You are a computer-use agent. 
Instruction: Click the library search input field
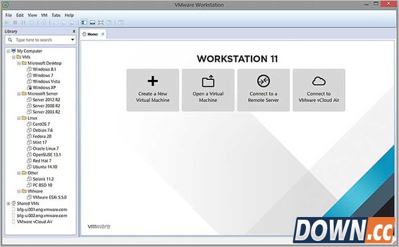pos(41,40)
